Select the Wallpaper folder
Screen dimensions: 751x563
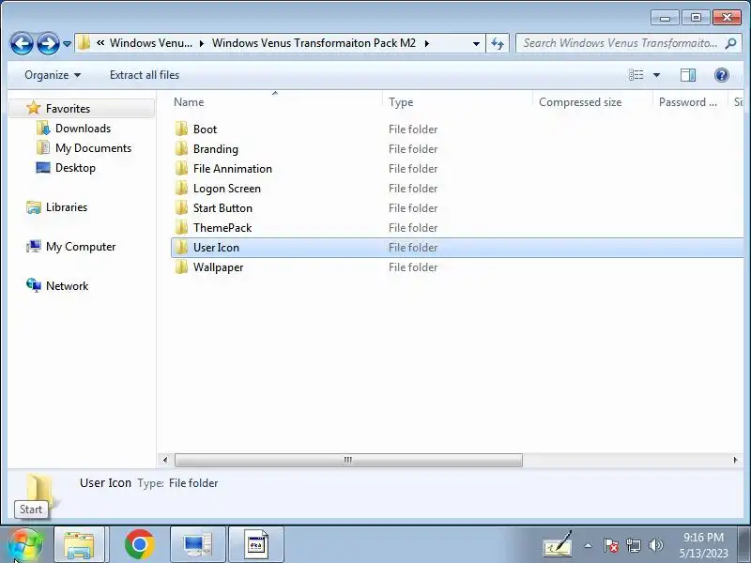click(218, 267)
